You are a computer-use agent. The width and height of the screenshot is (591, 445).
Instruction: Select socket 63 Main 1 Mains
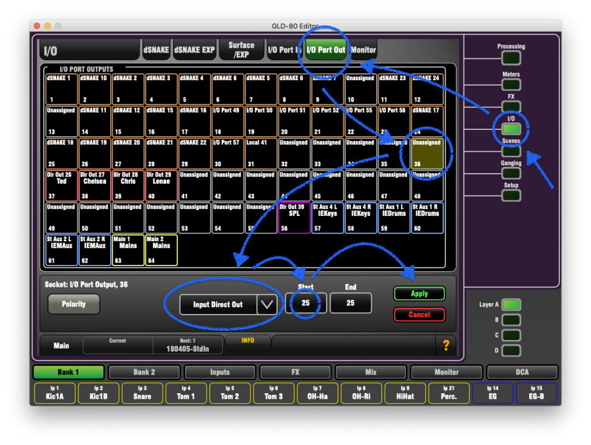click(x=128, y=250)
